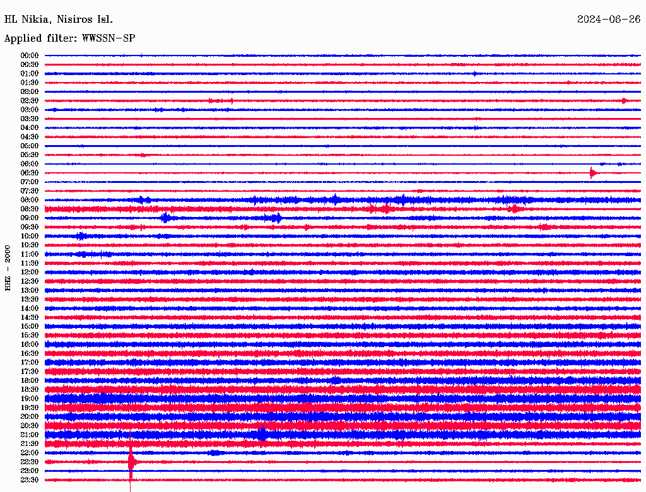Screen dimensions: 646x492
Task: Select the 21:00 time label
Action: click(30, 435)
